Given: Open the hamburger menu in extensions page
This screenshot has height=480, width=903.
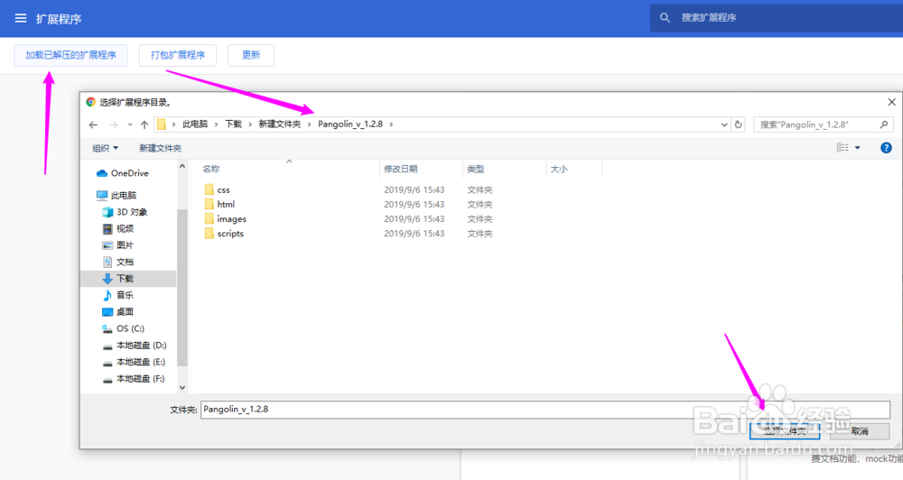Looking at the screenshot, I should tap(21, 18).
